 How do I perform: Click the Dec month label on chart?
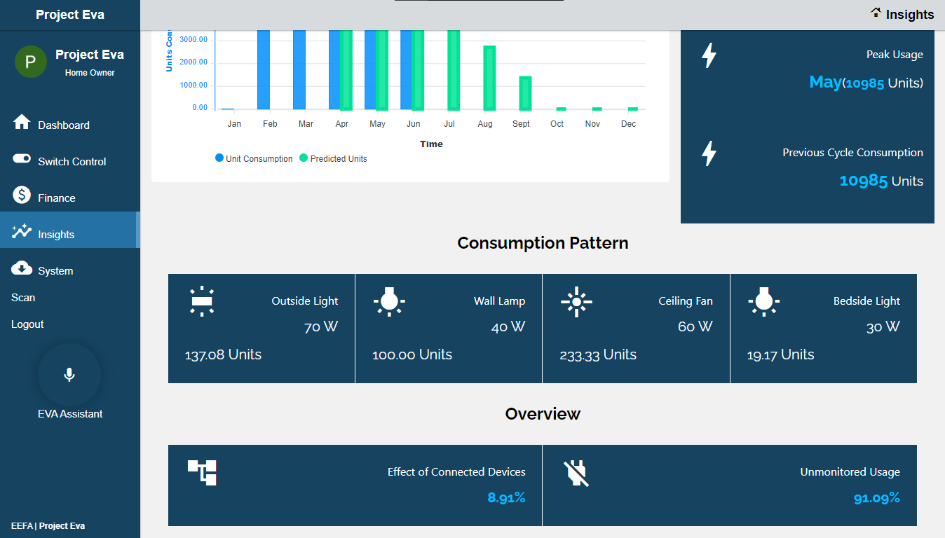[x=629, y=124]
